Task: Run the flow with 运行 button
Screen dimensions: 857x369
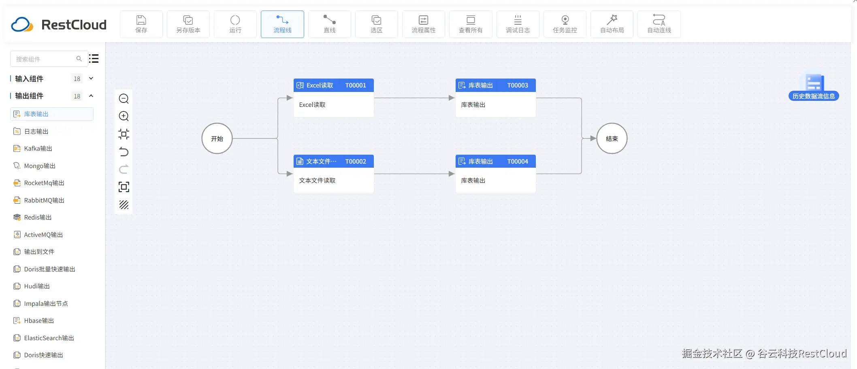Action: pos(235,24)
